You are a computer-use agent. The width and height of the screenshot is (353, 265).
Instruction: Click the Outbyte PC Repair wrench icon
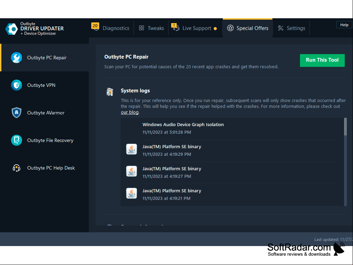tap(17, 58)
